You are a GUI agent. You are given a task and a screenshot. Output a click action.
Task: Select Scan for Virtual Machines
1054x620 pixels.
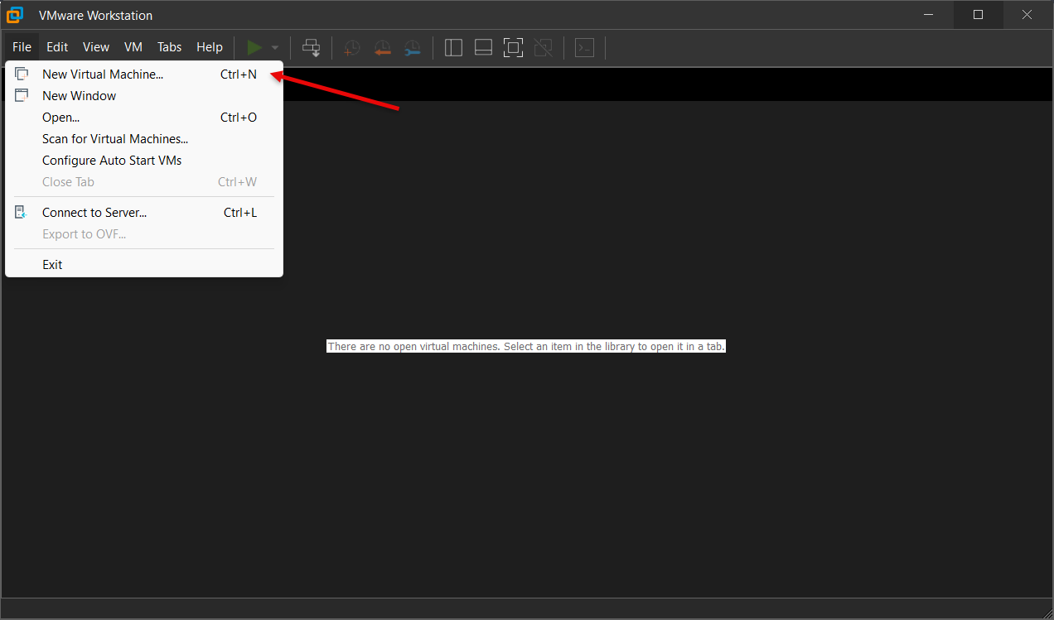pyautogui.click(x=114, y=138)
